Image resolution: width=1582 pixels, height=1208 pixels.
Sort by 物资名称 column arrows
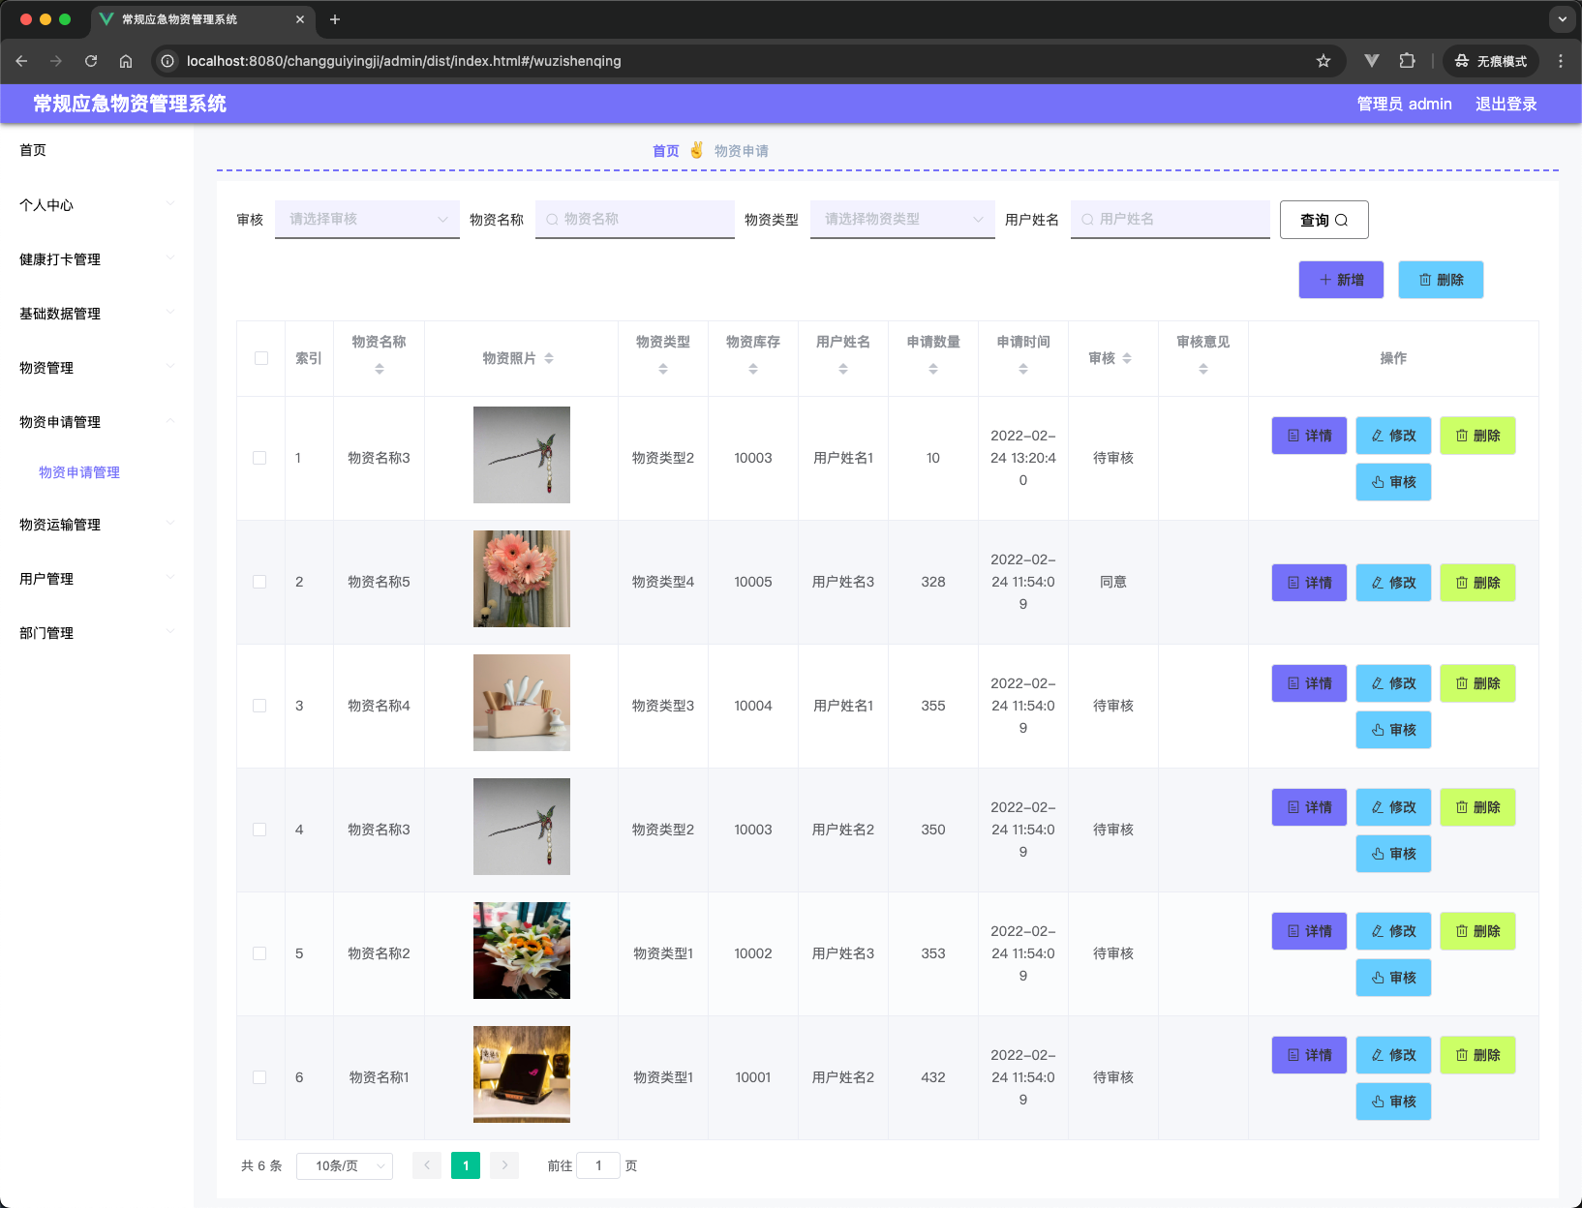point(380,369)
